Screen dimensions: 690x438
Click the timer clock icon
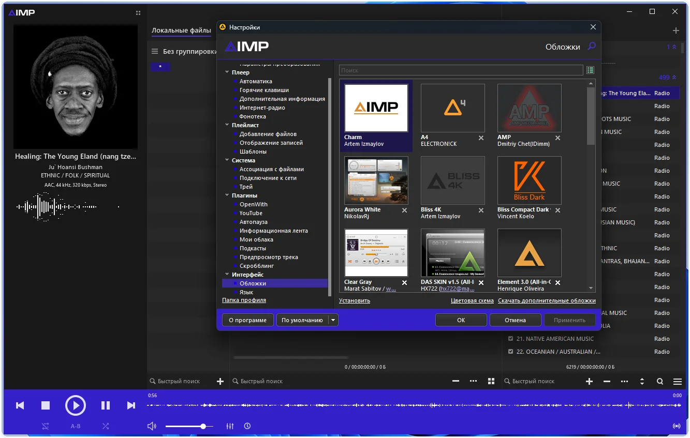pos(247,426)
